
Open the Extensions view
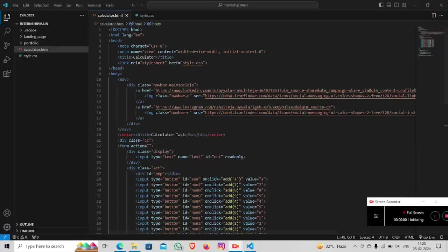coord(7,73)
